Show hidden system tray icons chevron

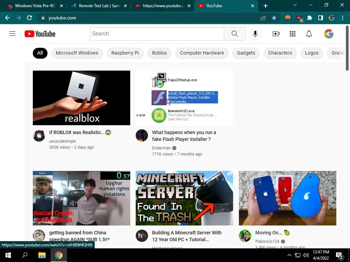289,255
